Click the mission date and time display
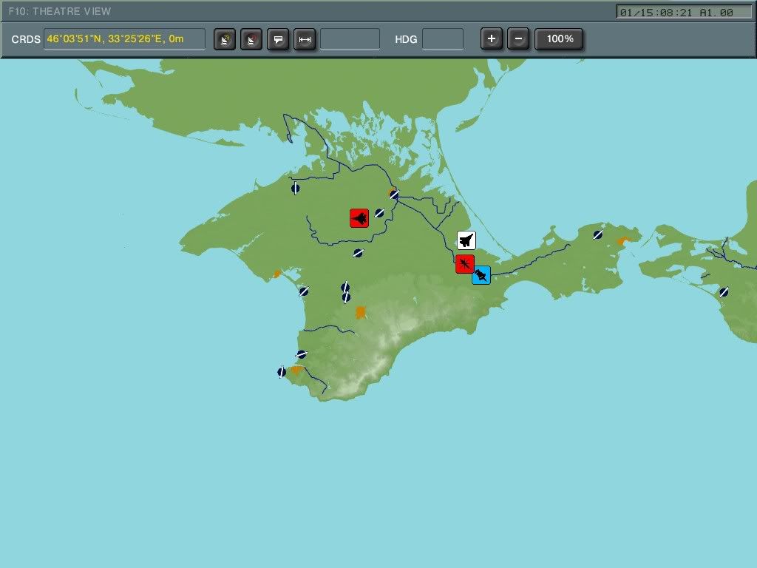The height and width of the screenshot is (568, 757). pyautogui.click(x=684, y=11)
